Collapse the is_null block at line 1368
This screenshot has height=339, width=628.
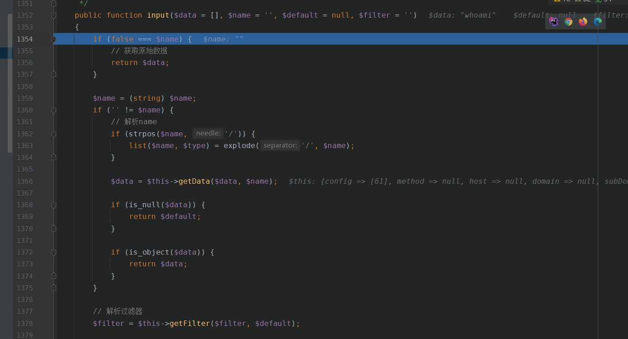(54, 205)
